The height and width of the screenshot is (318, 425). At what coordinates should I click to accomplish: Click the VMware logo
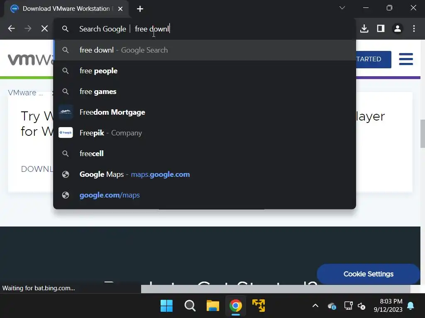(x=30, y=59)
